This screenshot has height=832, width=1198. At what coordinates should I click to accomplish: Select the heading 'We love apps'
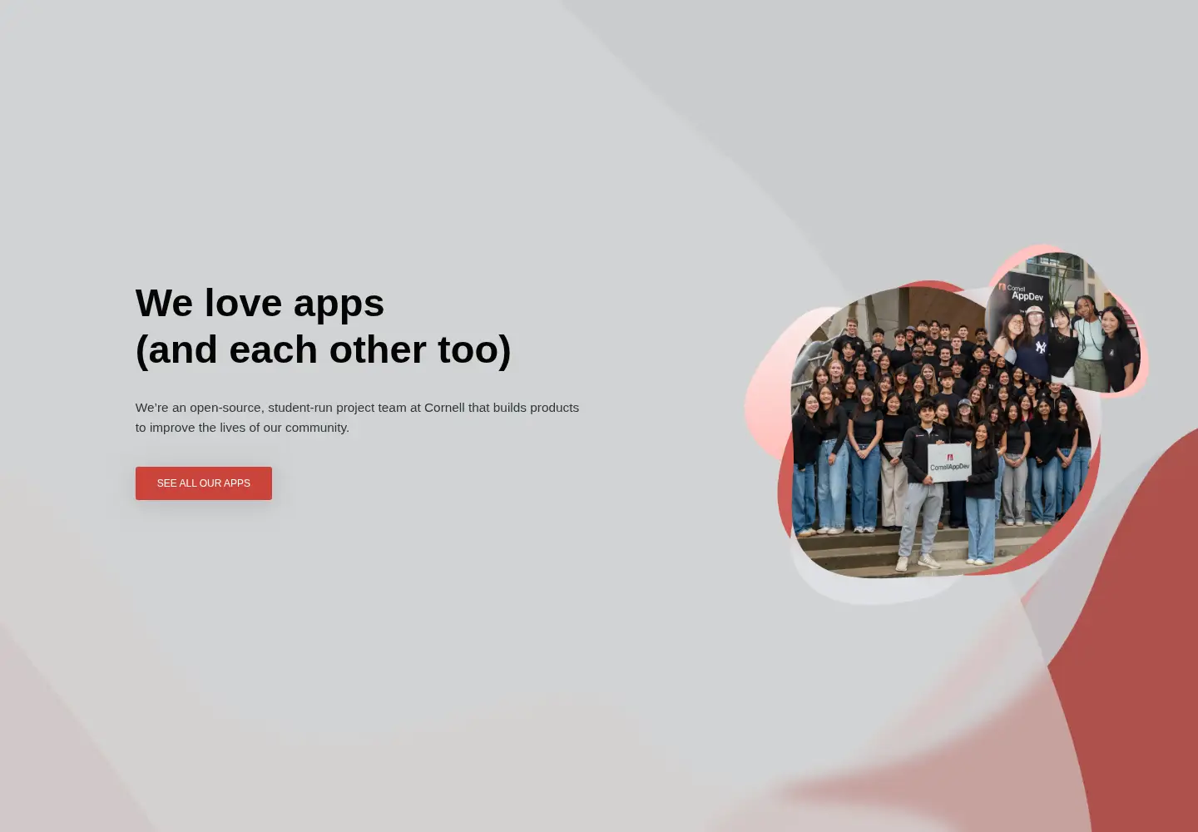tap(260, 303)
